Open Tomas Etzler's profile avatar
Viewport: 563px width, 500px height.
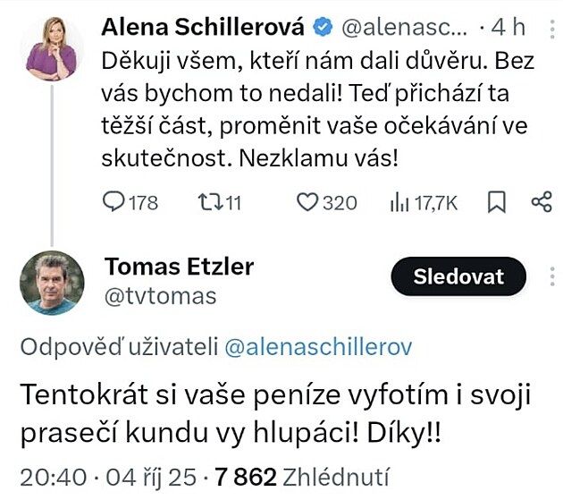[x=52, y=284]
